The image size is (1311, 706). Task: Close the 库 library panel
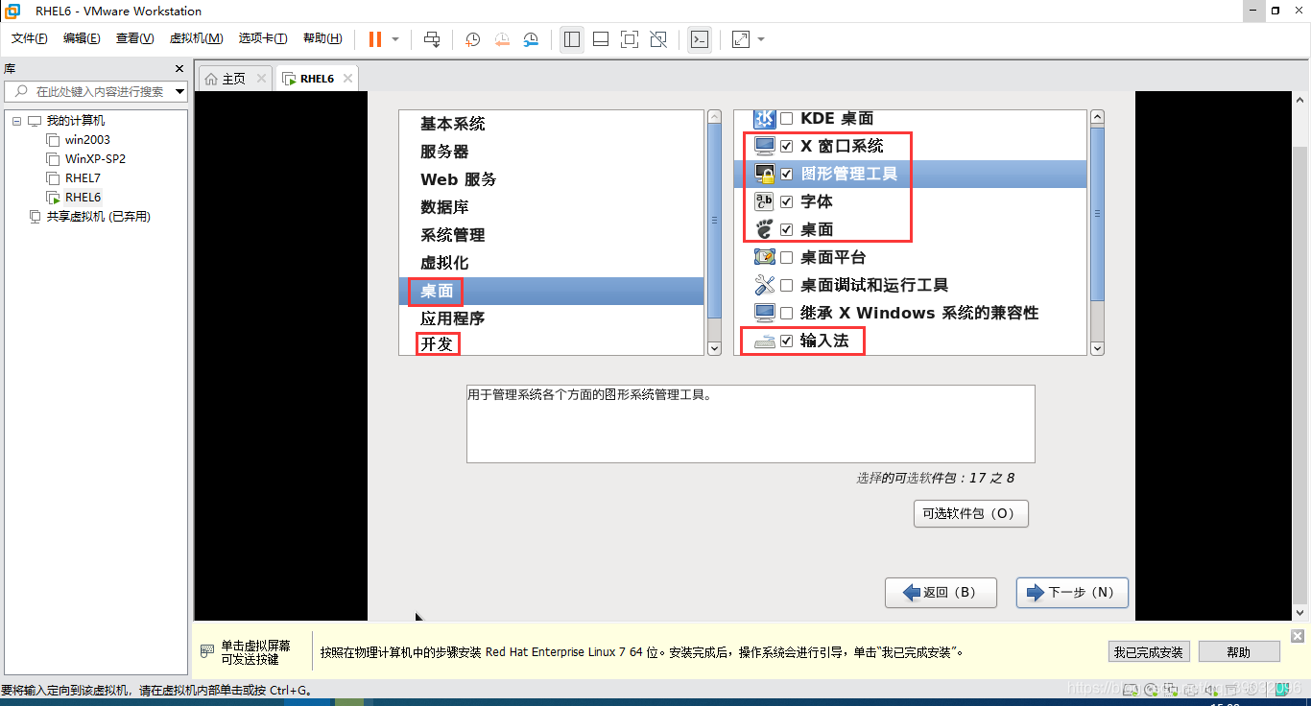coord(179,69)
